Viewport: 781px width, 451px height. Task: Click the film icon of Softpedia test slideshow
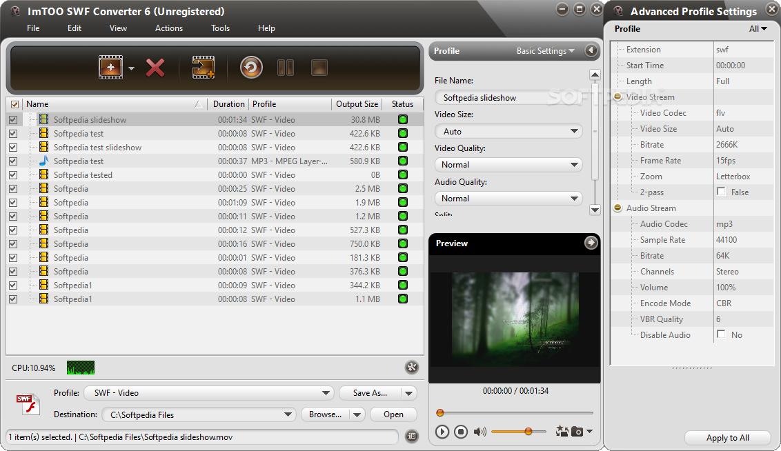(x=44, y=147)
